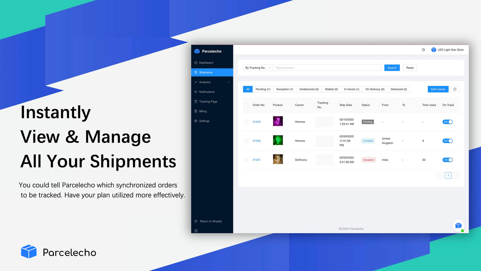Click the India origin cell
This screenshot has height=271, width=481.
pos(385,160)
